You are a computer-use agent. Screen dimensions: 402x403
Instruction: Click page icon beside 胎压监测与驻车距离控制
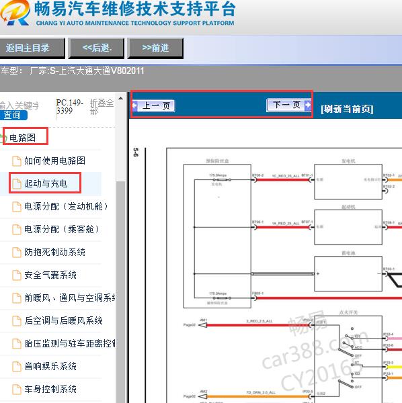pos(17,344)
